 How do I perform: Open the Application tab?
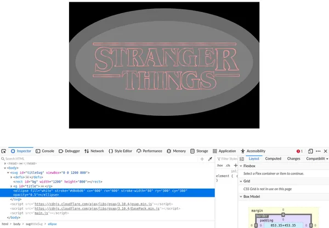click(x=224, y=151)
